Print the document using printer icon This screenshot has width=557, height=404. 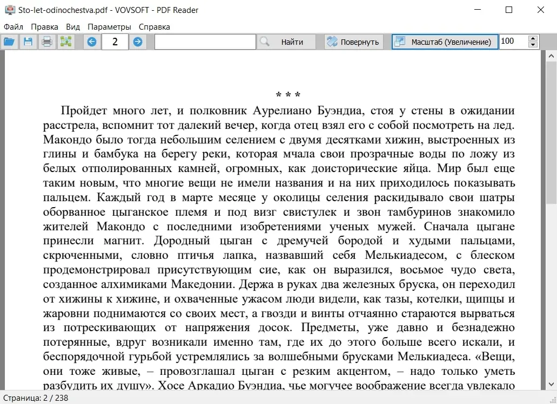pyautogui.click(x=47, y=42)
